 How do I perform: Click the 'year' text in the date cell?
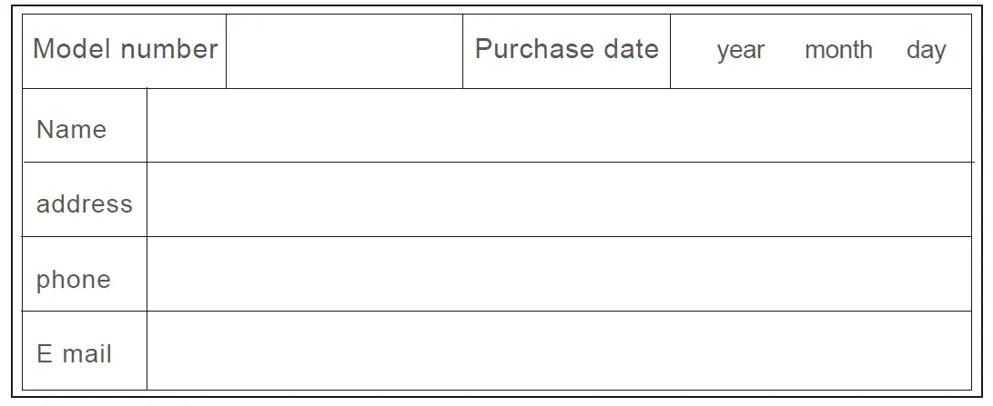click(x=740, y=51)
